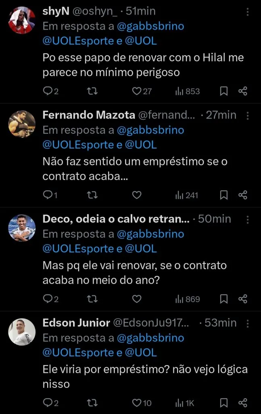Reply to shyN's tweet

(48, 91)
